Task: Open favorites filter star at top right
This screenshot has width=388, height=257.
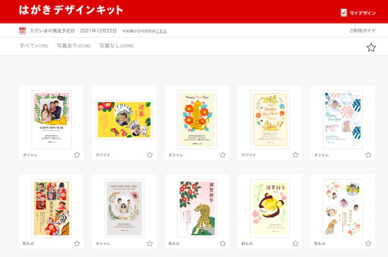Action: (371, 47)
